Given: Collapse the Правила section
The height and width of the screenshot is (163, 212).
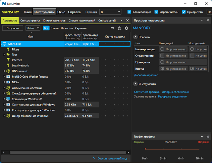Looking at the screenshot, I should click(x=135, y=37).
